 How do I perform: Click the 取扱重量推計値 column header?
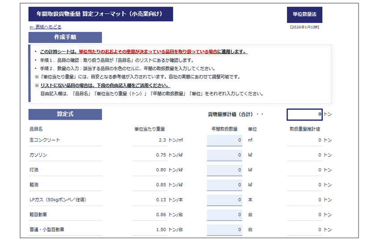(x=305, y=129)
